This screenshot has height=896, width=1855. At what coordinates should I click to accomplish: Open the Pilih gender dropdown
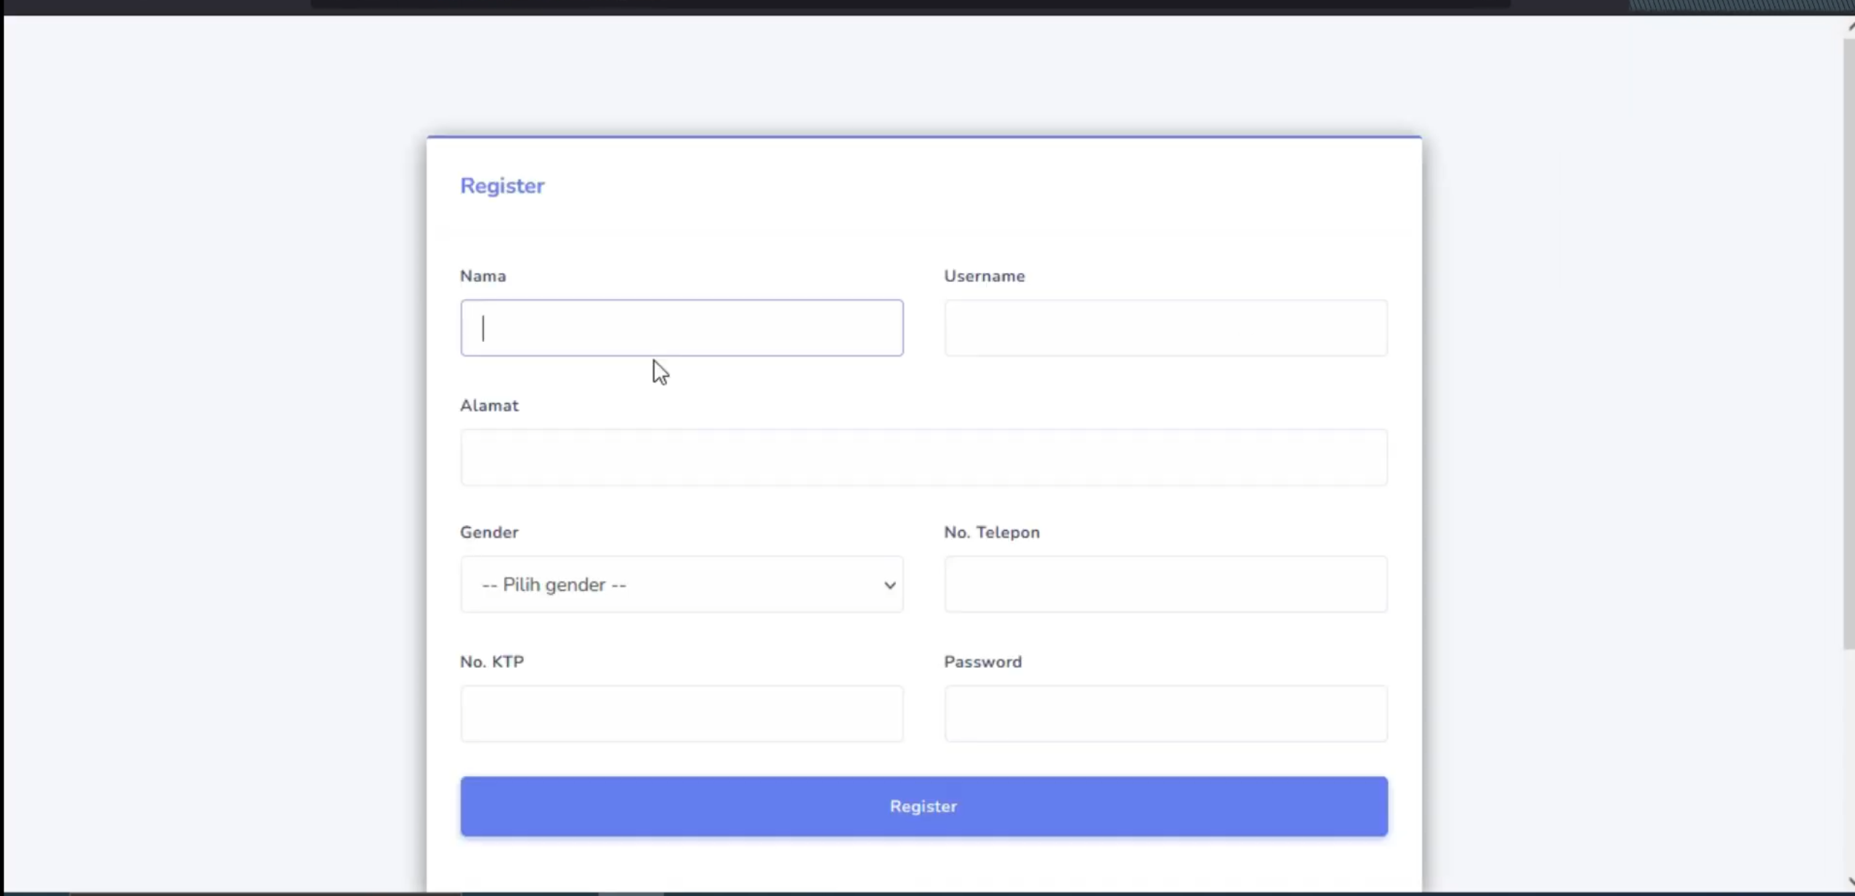coord(682,585)
